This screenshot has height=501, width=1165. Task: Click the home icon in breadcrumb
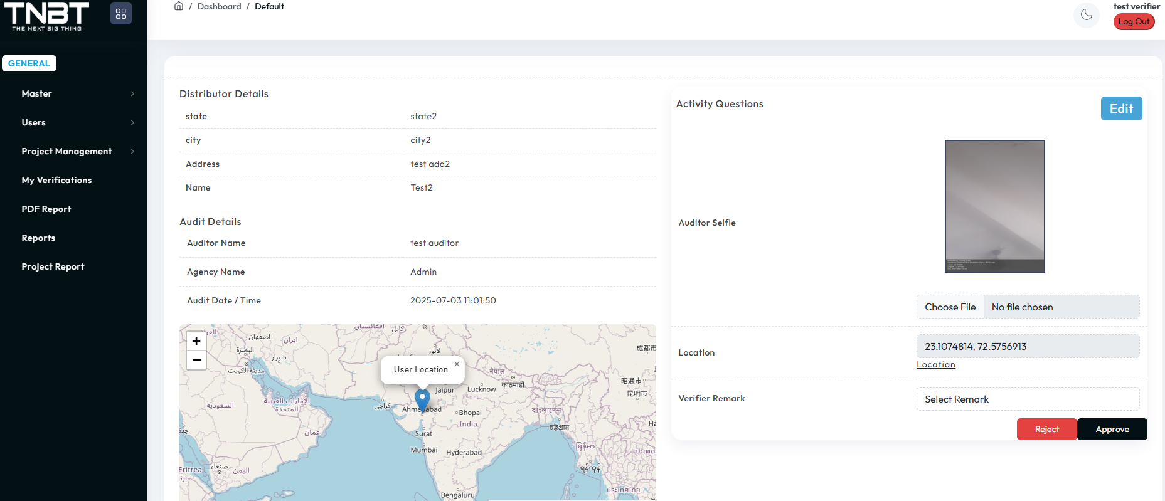[x=179, y=6]
